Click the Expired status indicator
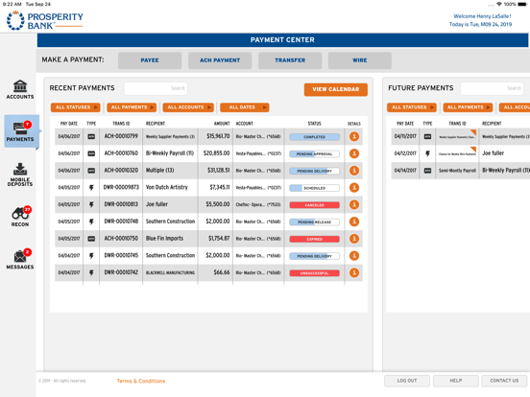This screenshot has height=397, width=530. [x=314, y=239]
